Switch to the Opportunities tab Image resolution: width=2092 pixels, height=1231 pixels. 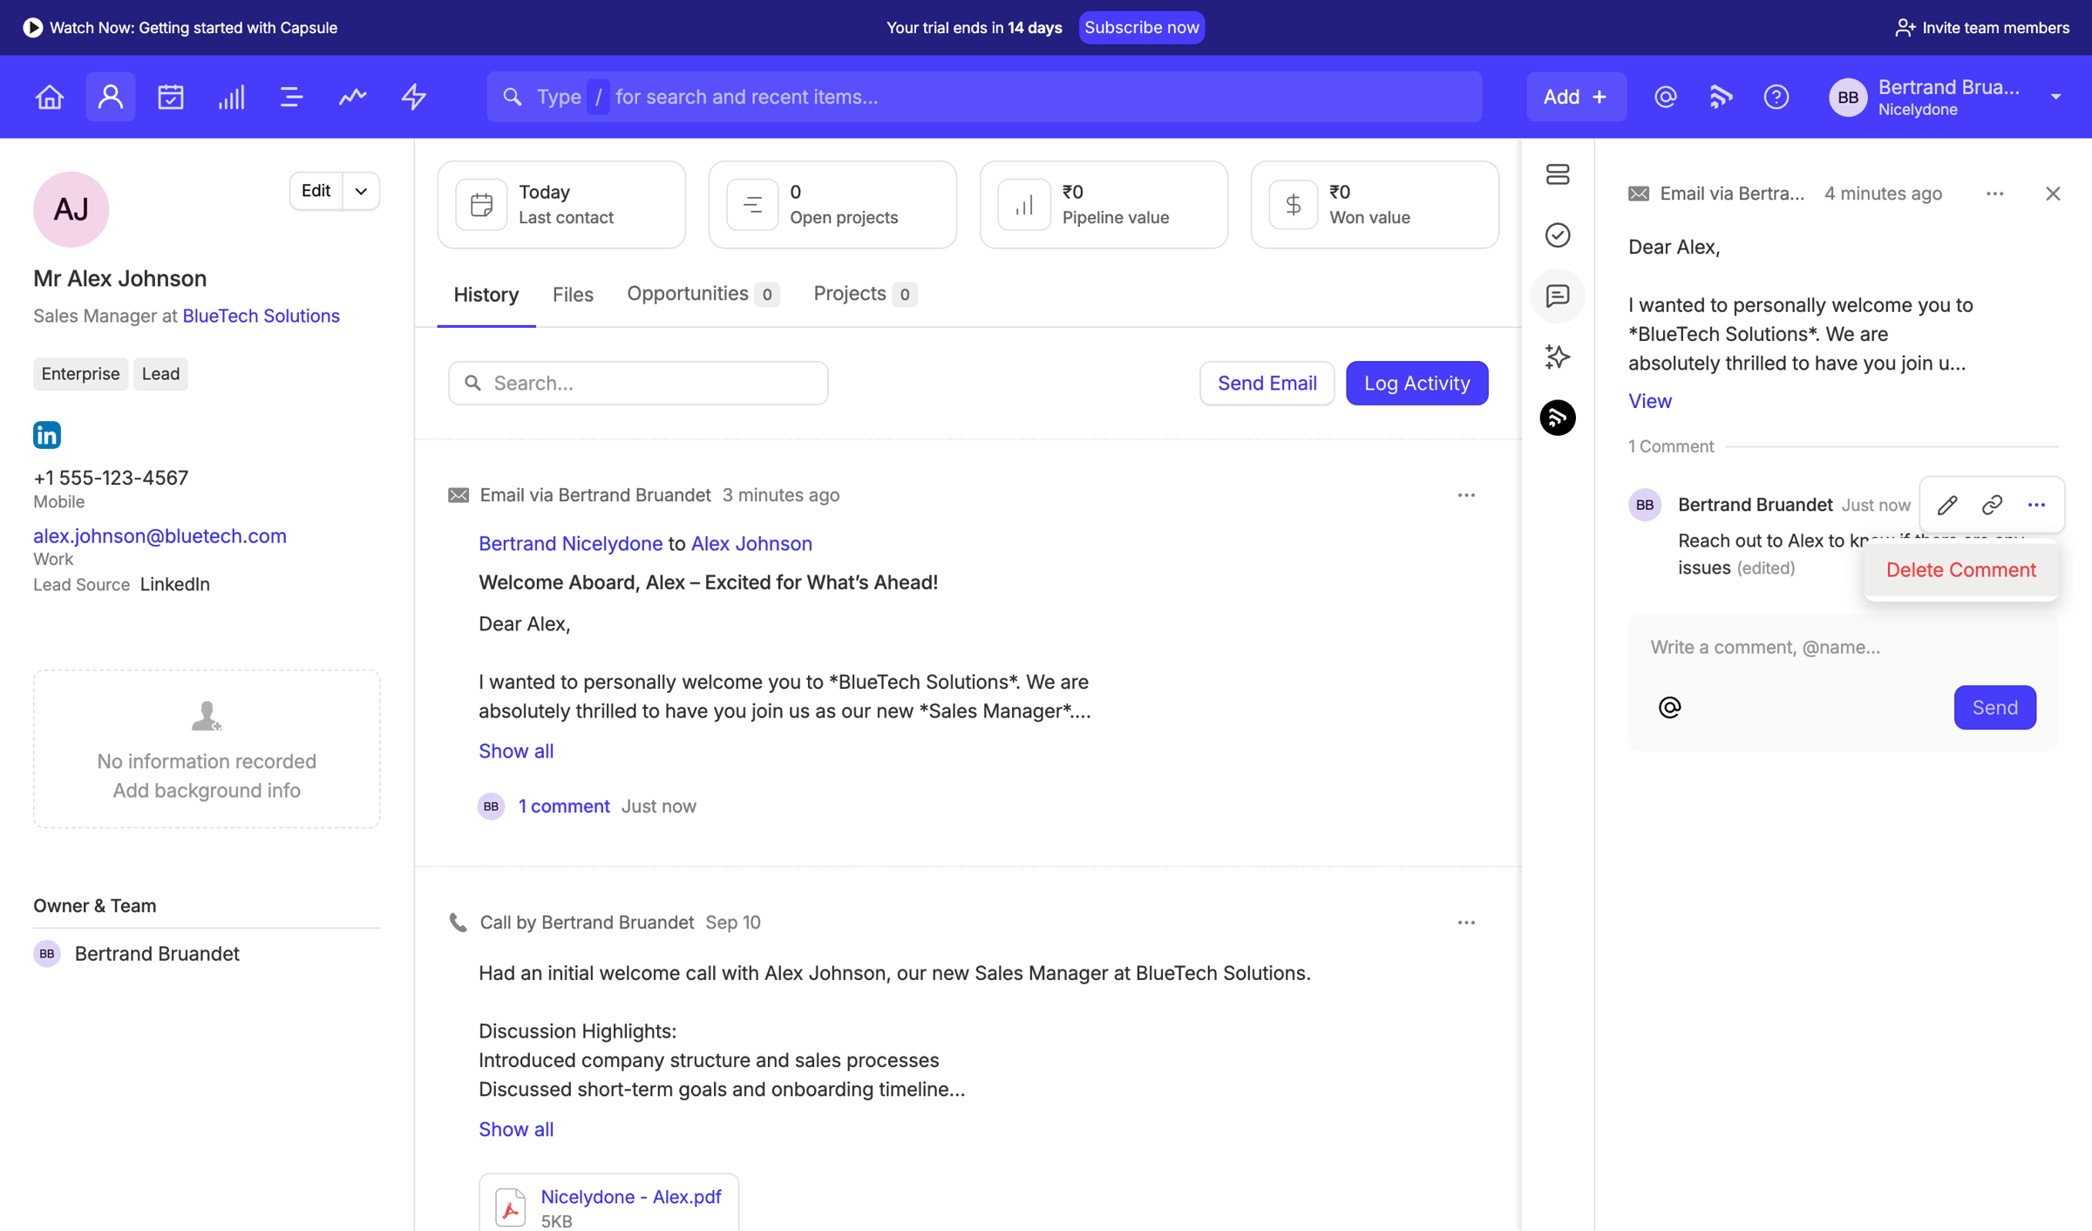pos(703,294)
